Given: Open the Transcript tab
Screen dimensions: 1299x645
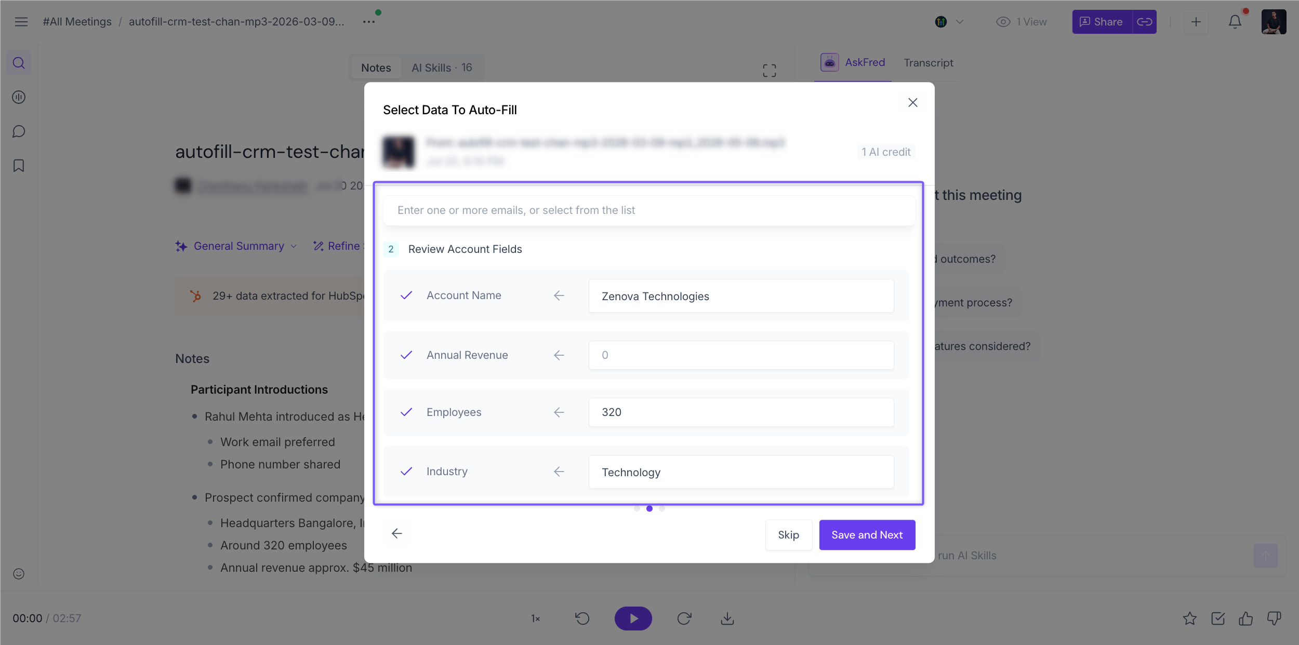Looking at the screenshot, I should point(929,63).
